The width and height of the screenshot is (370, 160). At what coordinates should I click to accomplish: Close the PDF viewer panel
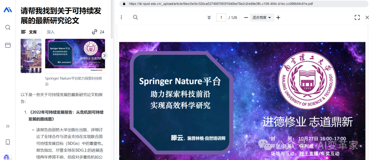pyautogui.click(x=367, y=17)
